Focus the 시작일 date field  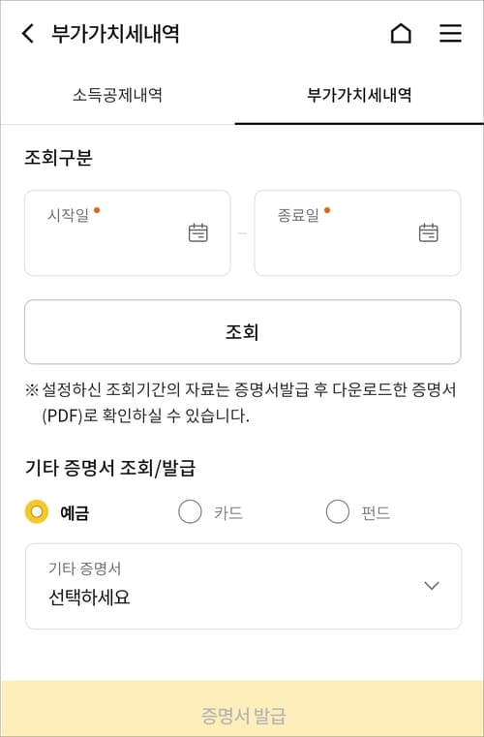pyautogui.click(x=128, y=233)
